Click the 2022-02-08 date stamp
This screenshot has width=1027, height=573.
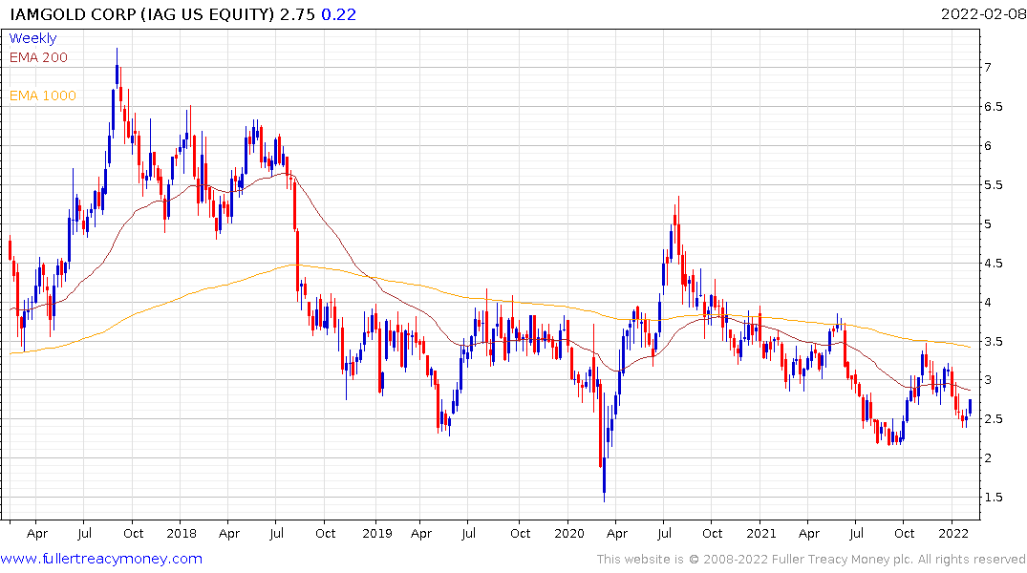tap(981, 13)
